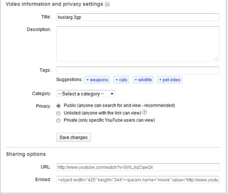Select the Unlisted privacy option
The height and width of the screenshot is (194, 228).
58,113
